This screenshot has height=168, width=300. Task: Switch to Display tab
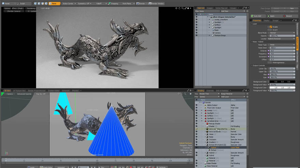tap(267, 20)
